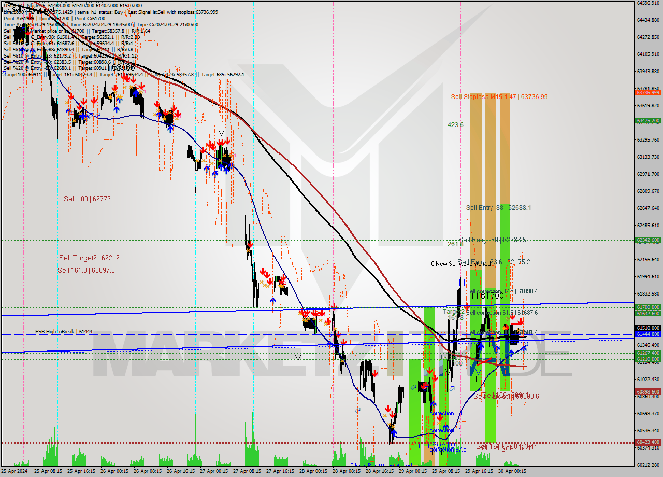Click the 'Sell 100 | 62773' label

(x=87, y=199)
